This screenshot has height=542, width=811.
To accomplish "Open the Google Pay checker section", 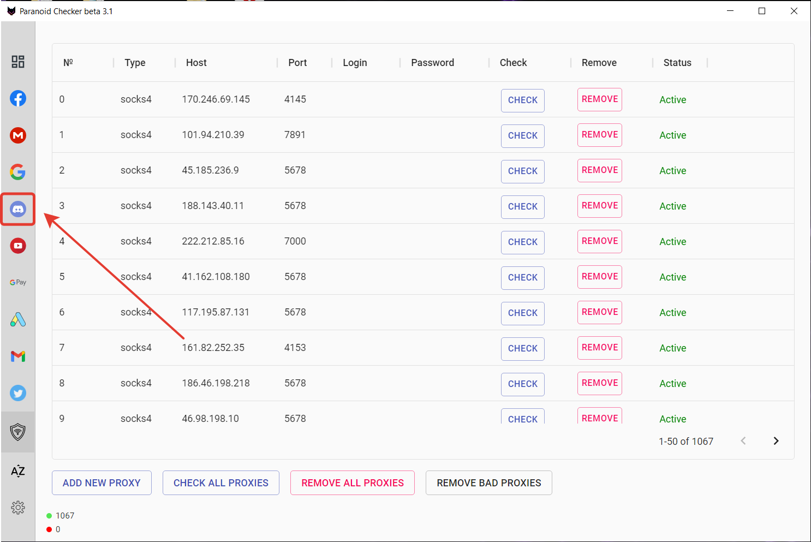I will tap(18, 282).
